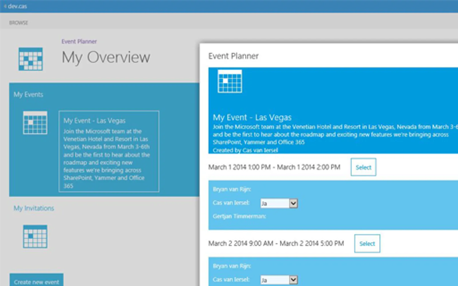Click Bryan van Rijn name in March 2 slot
Image resolution: width=458 pixels, height=286 pixels.
pos(232,266)
